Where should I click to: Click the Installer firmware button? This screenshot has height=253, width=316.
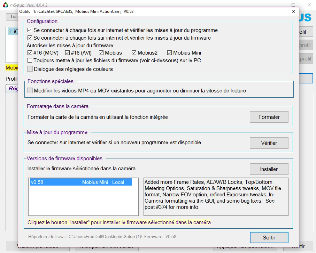click(269, 169)
